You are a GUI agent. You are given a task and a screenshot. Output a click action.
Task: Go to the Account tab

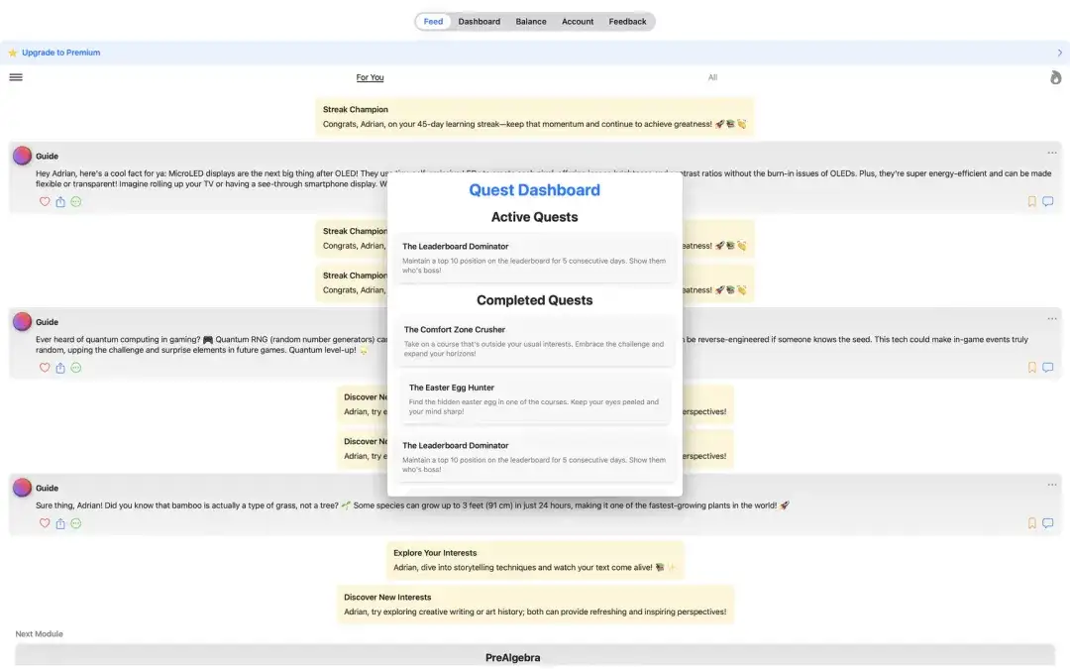point(578,21)
